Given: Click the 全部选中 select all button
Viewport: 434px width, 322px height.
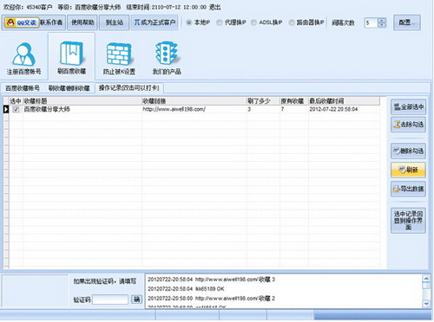Looking at the screenshot, I should [x=408, y=107].
